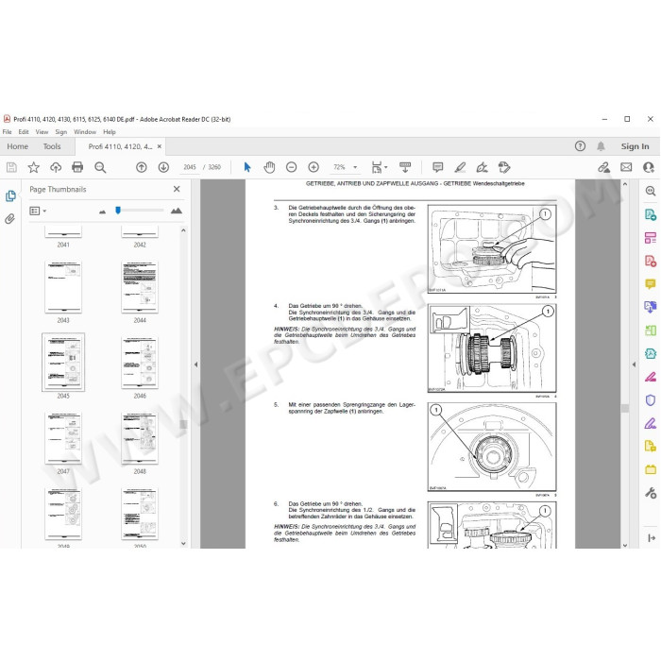This screenshot has height=661, width=661.
Task: Send file by email icon
Action: click(x=626, y=167)
